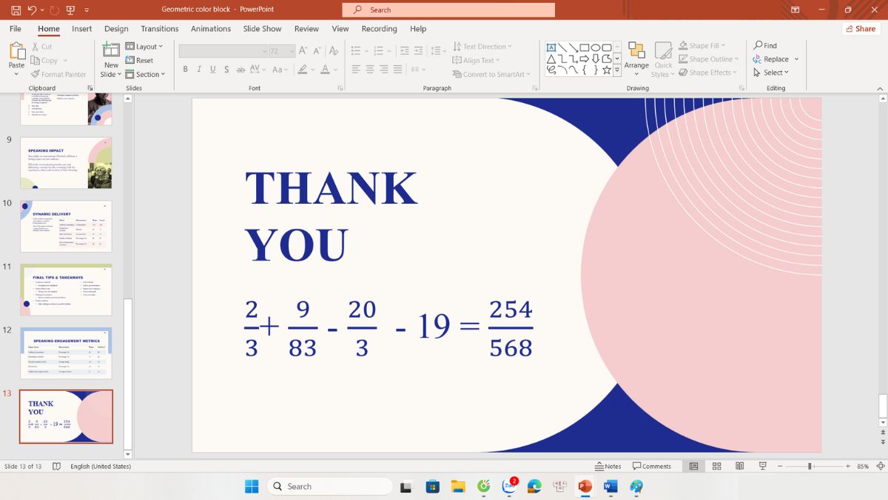Switch to the Transitions tab
This screenshot has height=500, width=888.
point(160,29)
